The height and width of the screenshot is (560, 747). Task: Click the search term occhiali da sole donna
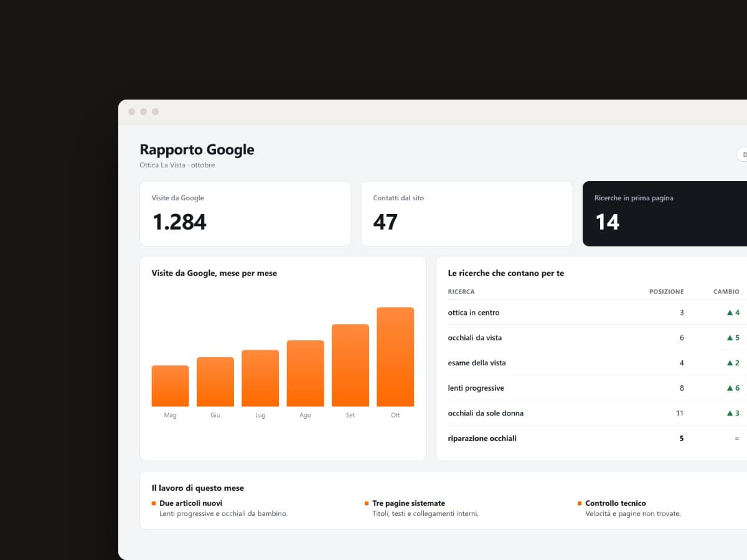coord(486,413)
